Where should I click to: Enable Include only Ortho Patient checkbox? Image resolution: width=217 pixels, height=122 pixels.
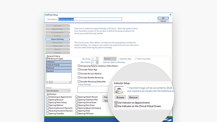click(79, 66)
